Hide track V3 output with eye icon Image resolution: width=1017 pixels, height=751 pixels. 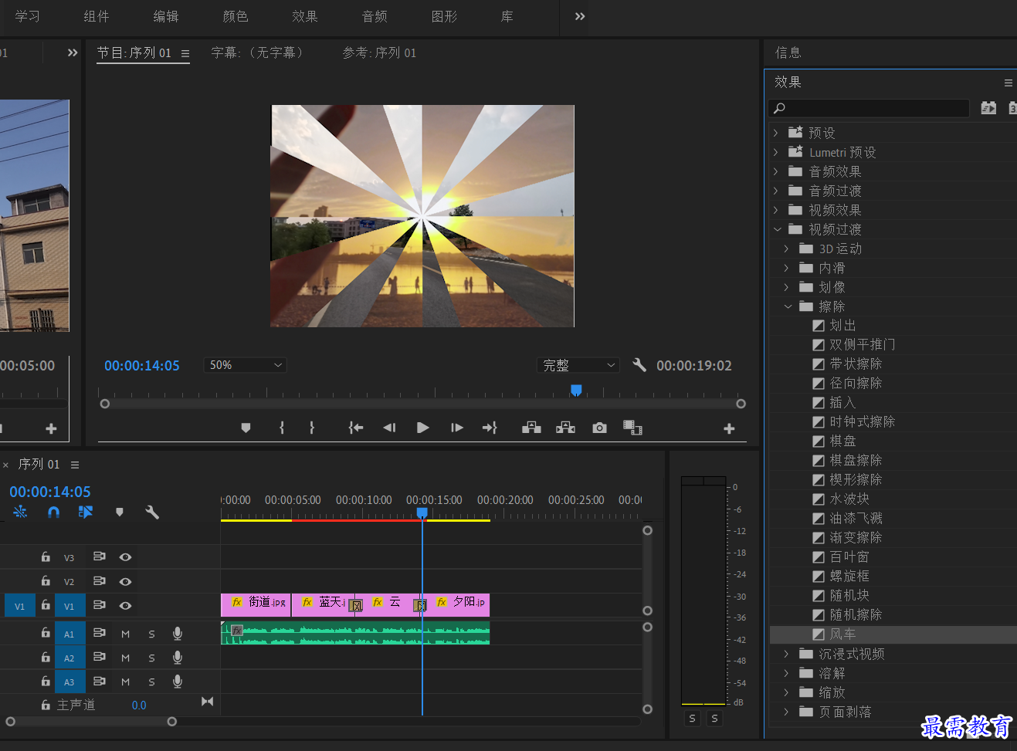pos(125,557)
